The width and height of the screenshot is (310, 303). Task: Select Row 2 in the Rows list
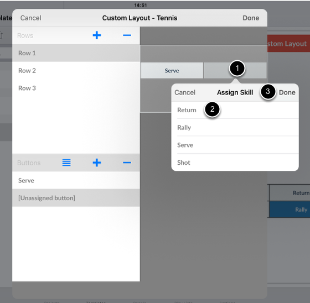pyautogui.click(x=76, y=71)
